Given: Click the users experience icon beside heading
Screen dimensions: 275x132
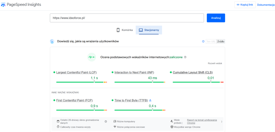Looking at the screenshot, I should tap(52, 42).
